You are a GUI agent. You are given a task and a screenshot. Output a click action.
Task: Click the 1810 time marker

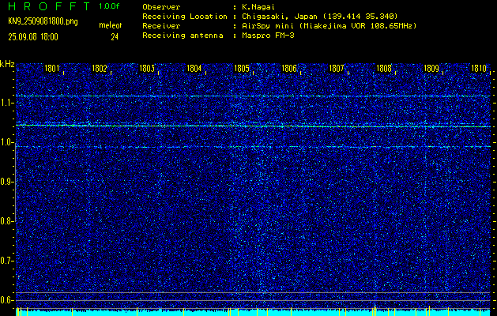[479, 68]
